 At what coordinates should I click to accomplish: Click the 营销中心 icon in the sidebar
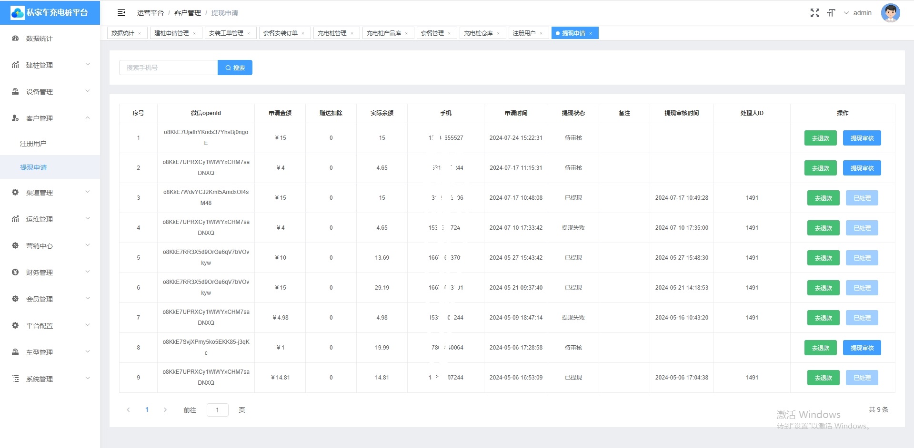pos(15,246)
